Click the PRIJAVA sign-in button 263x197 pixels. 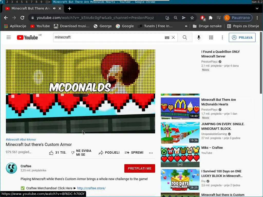(x=242, y=37)
